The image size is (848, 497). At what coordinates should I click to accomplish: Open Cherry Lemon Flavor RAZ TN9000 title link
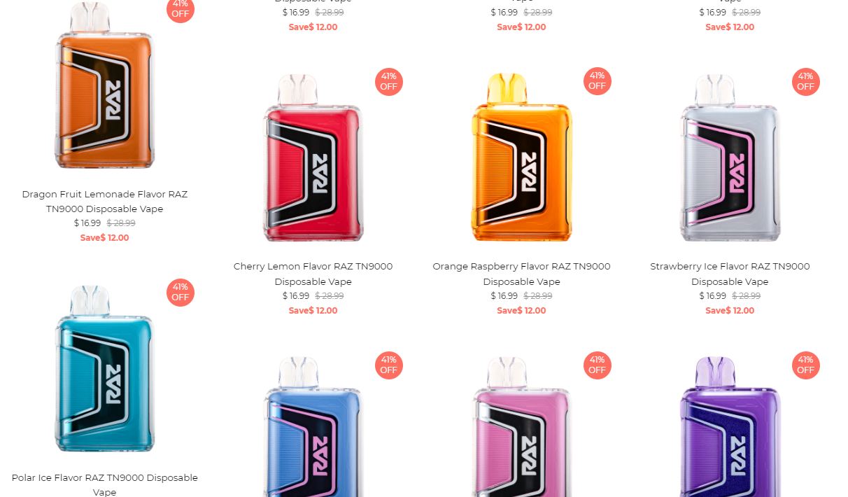(313, 274)
